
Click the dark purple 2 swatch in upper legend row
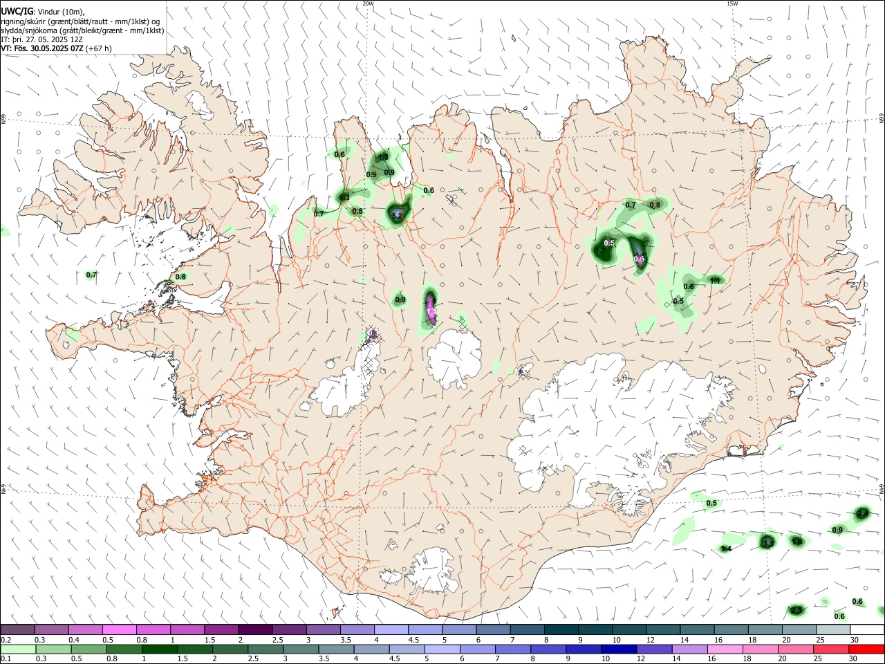click(x=254, y=630)
